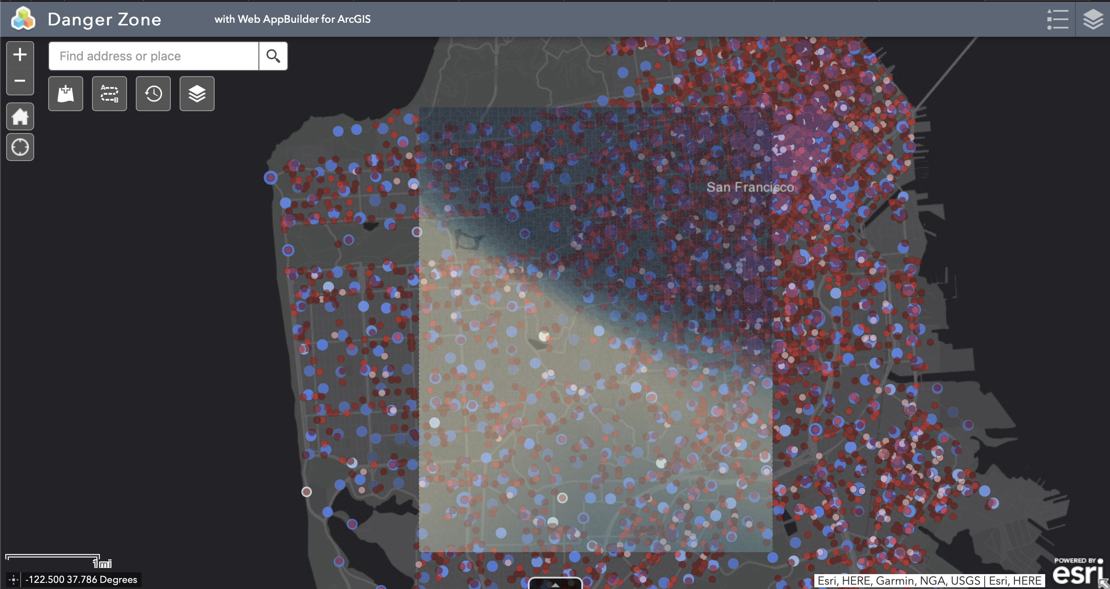Zoom in on the map
The height and width of the screenshot is (589, 1110).
pos(20,55)
